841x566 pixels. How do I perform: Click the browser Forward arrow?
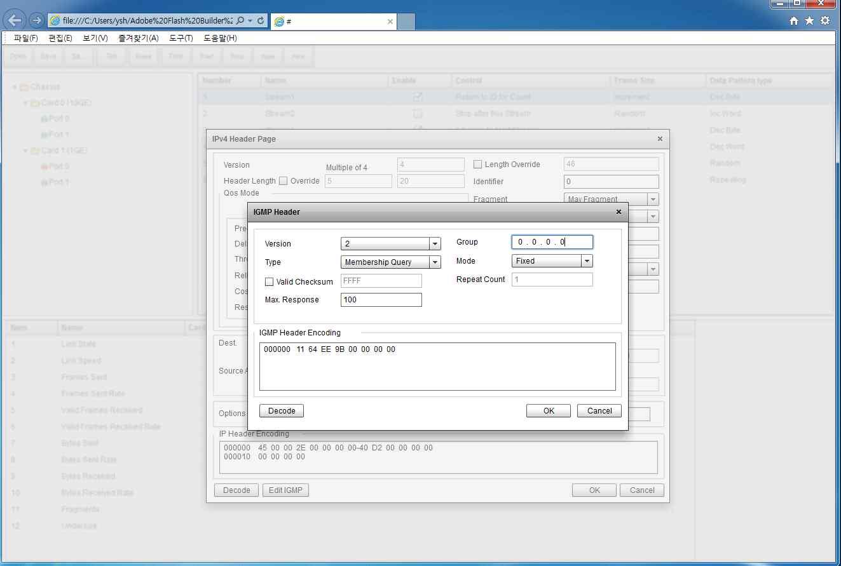(36, 21)
